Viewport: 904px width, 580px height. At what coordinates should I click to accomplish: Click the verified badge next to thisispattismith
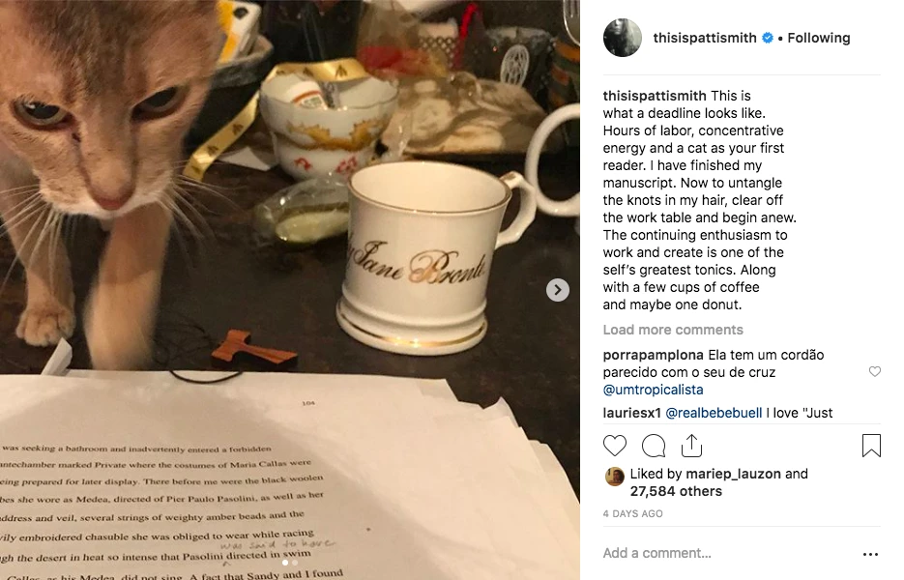click(768, 38)
